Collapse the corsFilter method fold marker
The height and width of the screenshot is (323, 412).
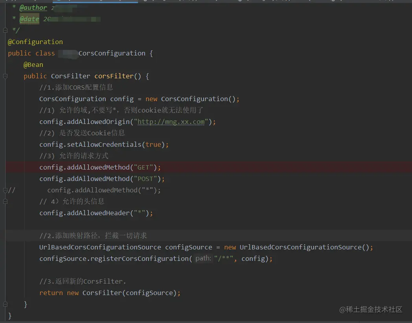[5, 76]
